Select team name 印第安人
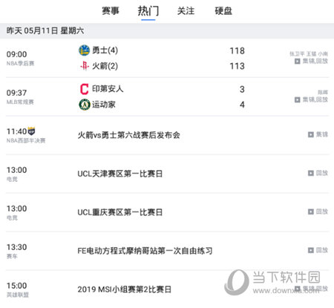The width and height of the screenshot is (334, 308). (108, 89)
